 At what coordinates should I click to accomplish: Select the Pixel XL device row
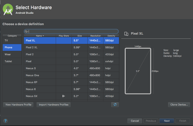pos(71,41)
